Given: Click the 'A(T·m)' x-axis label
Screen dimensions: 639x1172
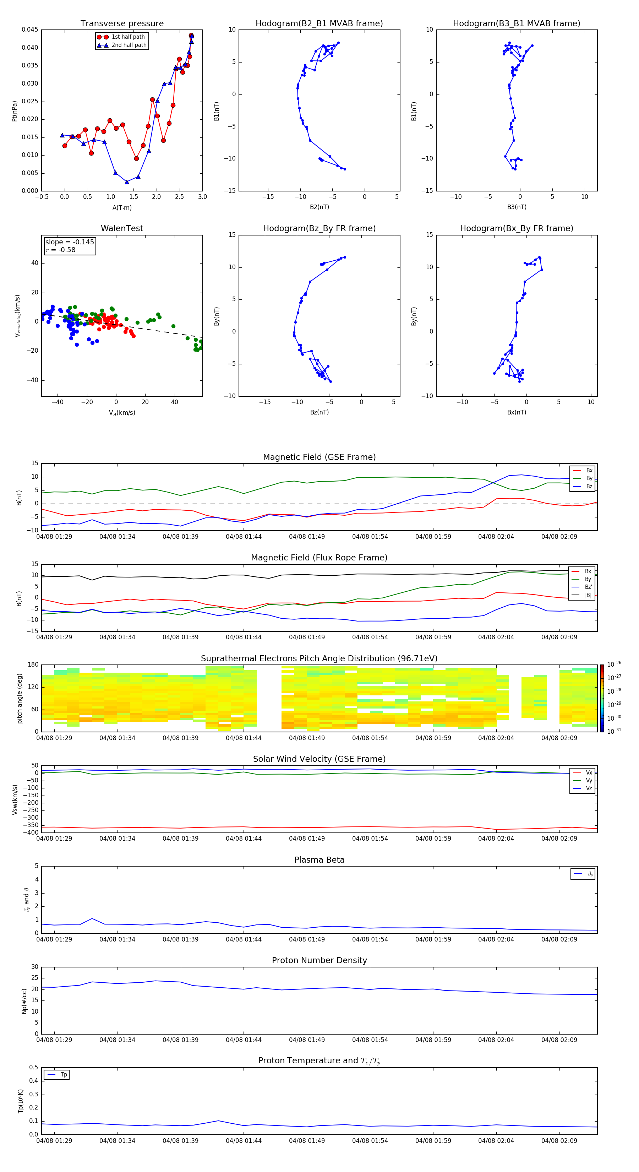Looking at the screenshot, I should (122, 208).
